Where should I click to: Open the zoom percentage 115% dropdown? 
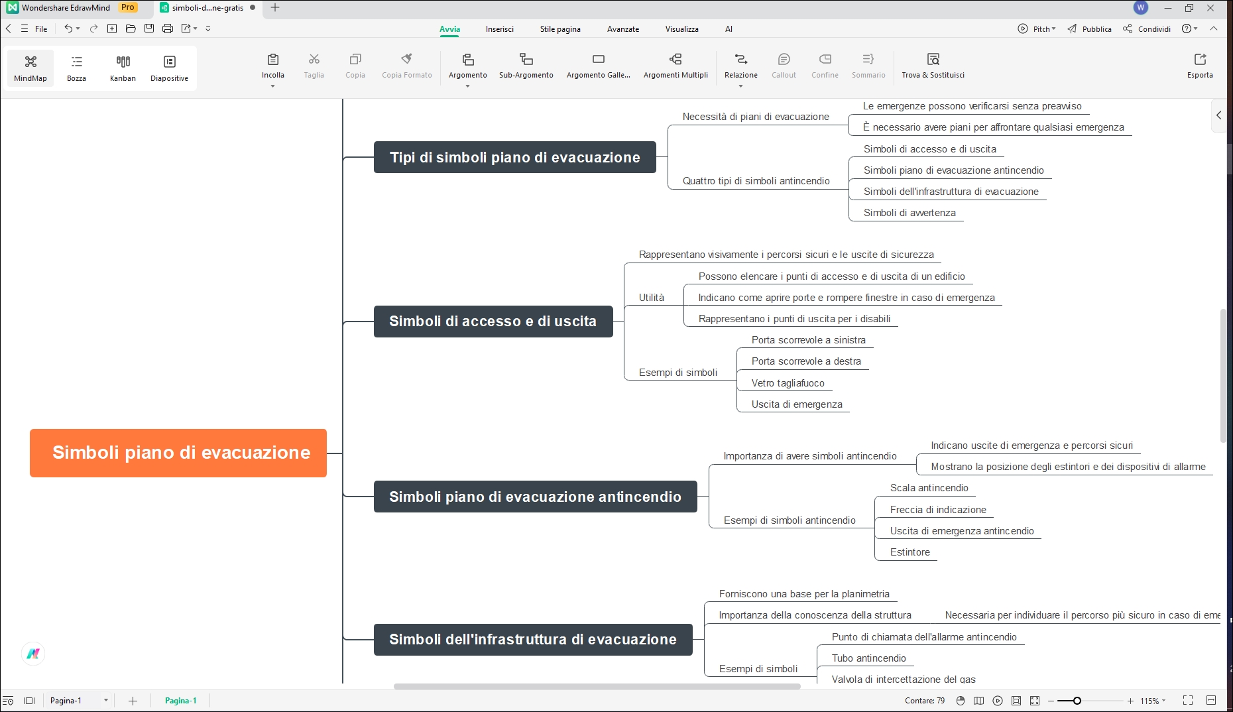point(1153,701)
